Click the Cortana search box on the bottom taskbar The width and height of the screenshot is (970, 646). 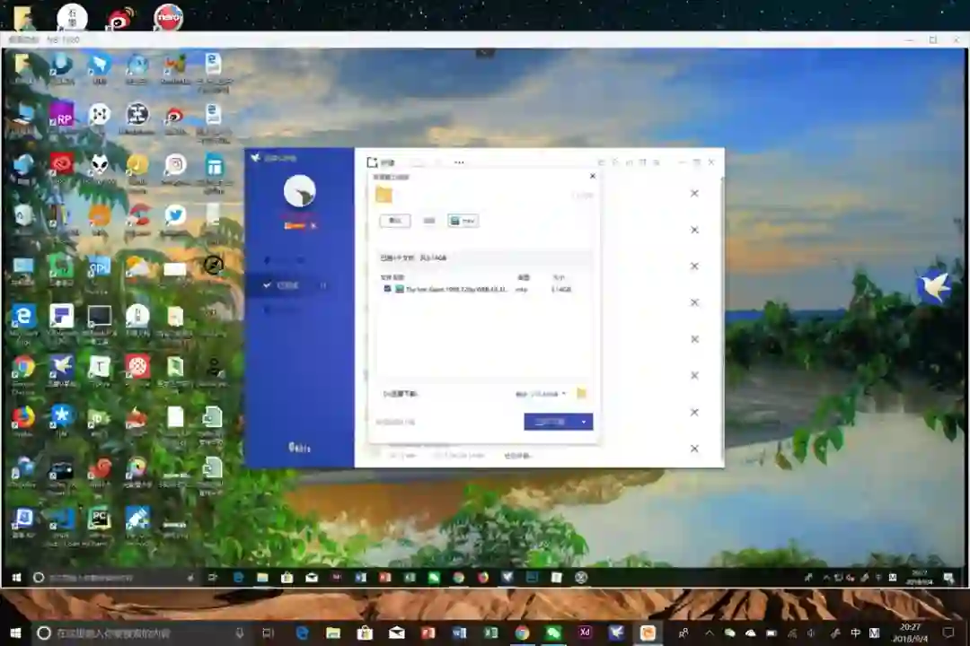[141, 633]
